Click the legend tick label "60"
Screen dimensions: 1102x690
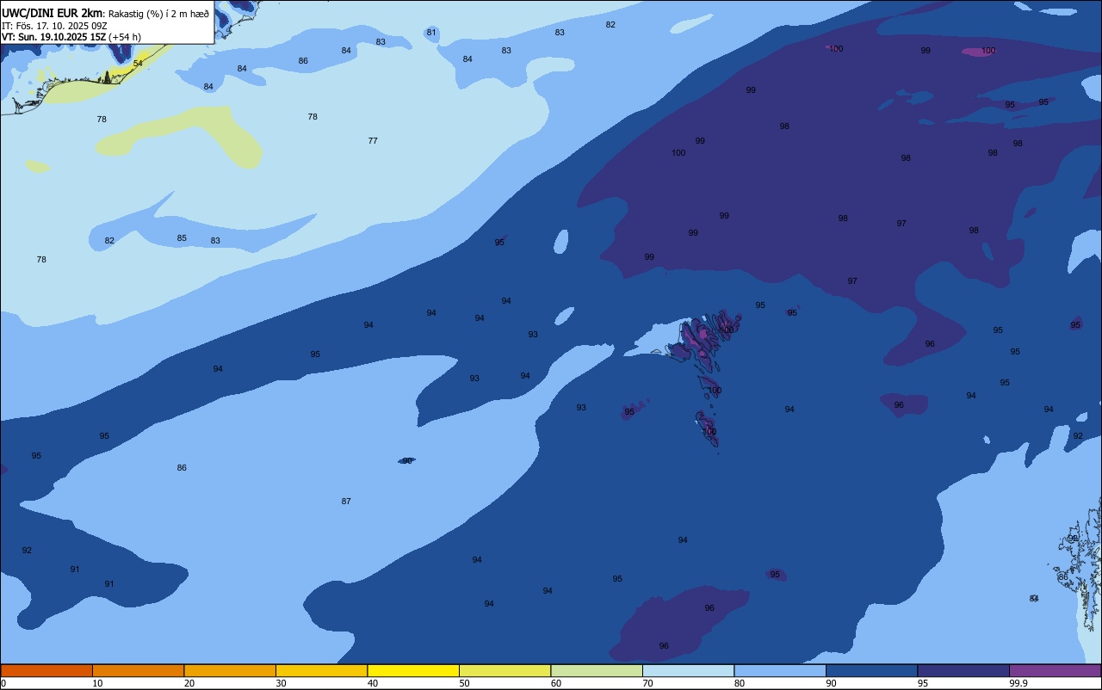pos(555,683)
